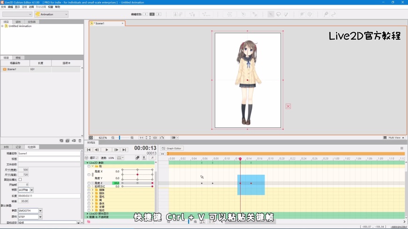The image size is (408, 229).
Task: Toggle visibility circle for 角度 Z row
Action: point(89,183)
